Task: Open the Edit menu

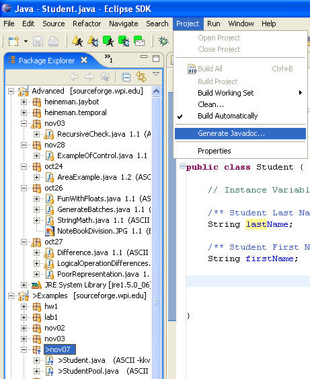Action: point(28,24)
